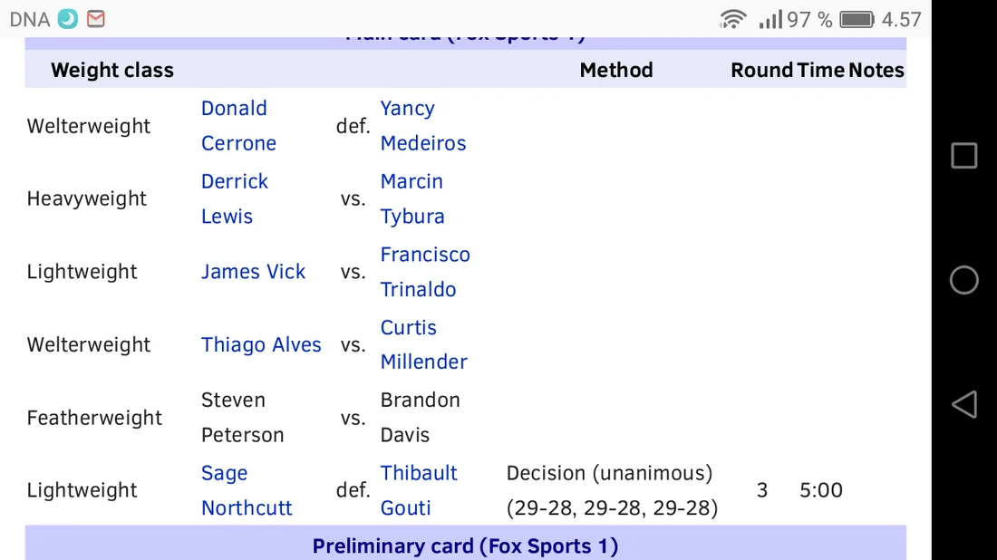
Task: Follow the Sage Northcutt link
Action: [246, 490]
